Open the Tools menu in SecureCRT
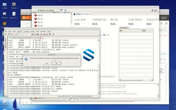The height and width of the screenshot is (110, 176). [x=38, y=31]
